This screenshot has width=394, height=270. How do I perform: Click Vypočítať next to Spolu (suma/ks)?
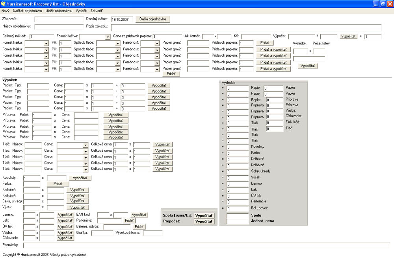coord(204,215)
